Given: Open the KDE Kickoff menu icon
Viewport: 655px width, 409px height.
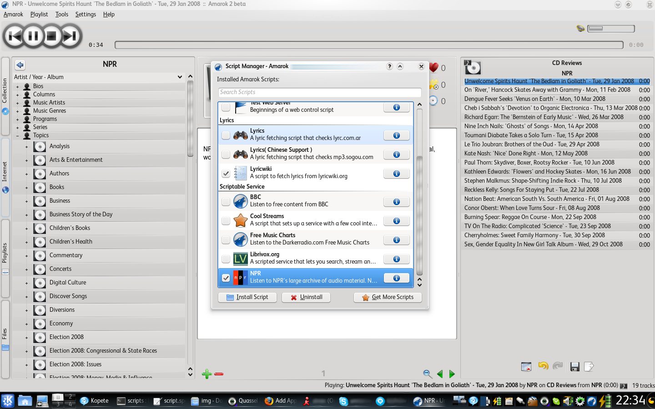Looking at the screenshot, I should point(8,401).
